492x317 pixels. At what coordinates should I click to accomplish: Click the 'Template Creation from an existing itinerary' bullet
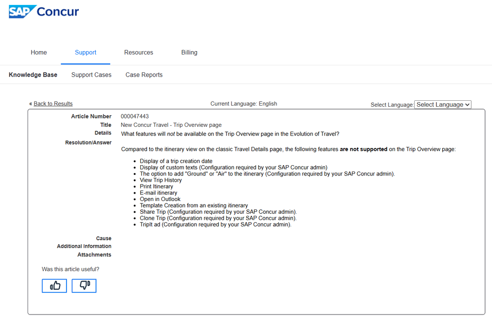(x=194, y=205)
